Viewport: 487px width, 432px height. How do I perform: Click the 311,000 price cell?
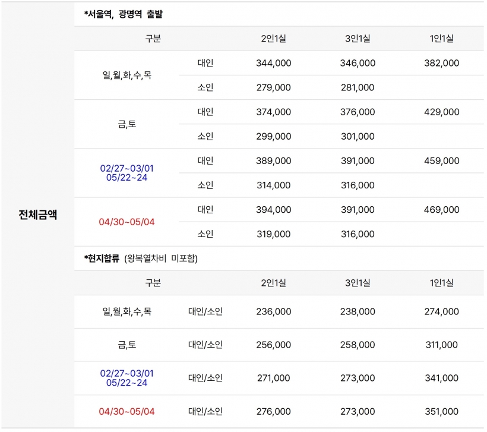[442, 345]
